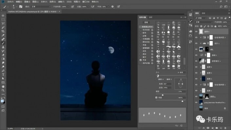Image resolution: width=231 pixels, height=130 pixels.
Task: Select the Rectangle shape tool
Action: 3,82
